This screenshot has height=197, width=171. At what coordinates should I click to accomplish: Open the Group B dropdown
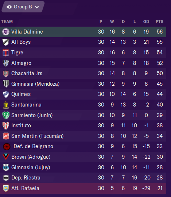23,7
